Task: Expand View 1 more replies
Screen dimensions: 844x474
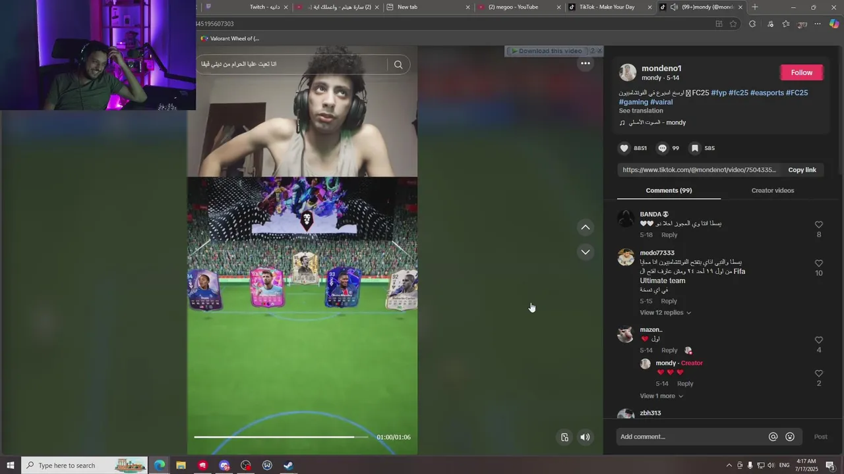Action: [x=661, y=396]
